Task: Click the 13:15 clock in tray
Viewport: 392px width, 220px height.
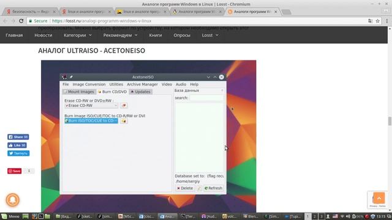Action: (381, 216)
